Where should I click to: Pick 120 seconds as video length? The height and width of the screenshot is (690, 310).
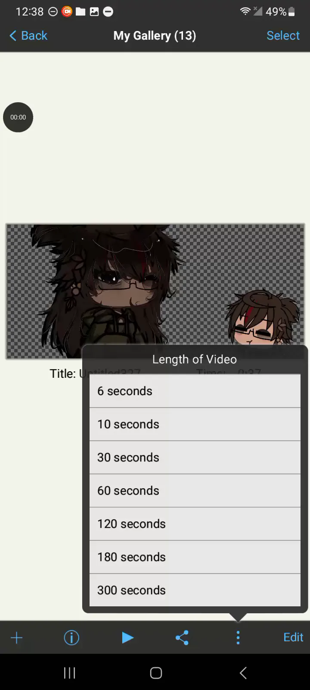click(x=195, y=524)
